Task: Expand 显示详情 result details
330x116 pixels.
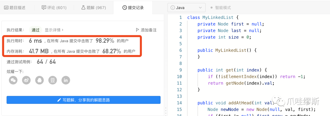Action: pos(54,30)
